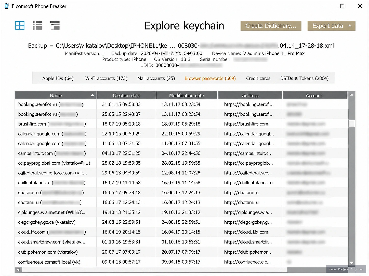Click device name Vladimir's iPhone 11 Pro Max
This screenshot has width=369, height=276.
(274, 53)
